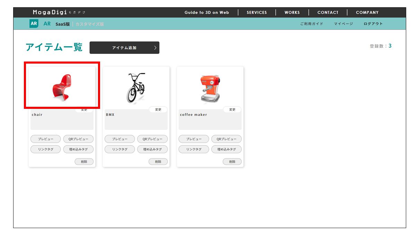The height and width of the screenshot is (235, 419).
Task: Open Guide to 3D on Web
Action: [207, 12]
